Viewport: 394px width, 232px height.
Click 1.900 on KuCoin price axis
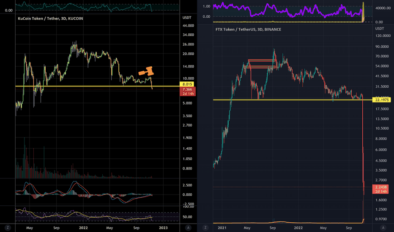(x=187, y=138)
